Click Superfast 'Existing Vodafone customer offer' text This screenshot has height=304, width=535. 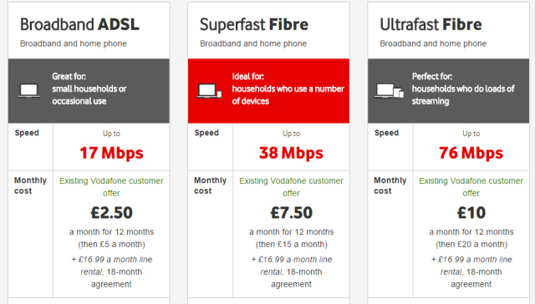tap(291, 187)
